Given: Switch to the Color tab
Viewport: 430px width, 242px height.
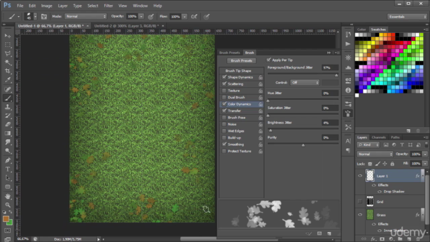Looking at the screenshot, I should coord(361,30).
